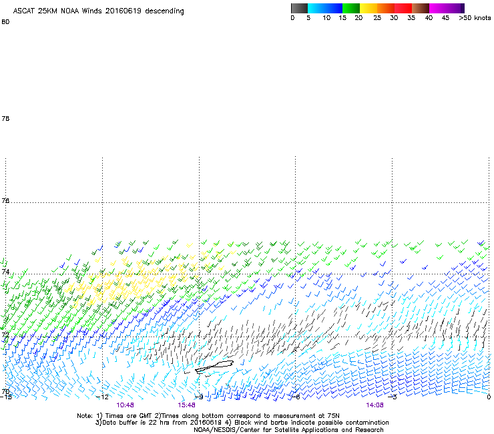Click the "25" label under the color bar

point(377,18)
